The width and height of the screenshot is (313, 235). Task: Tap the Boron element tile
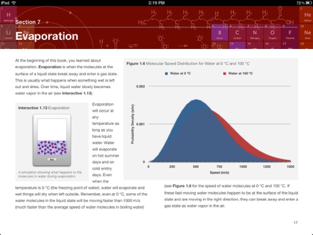[220, 33]
